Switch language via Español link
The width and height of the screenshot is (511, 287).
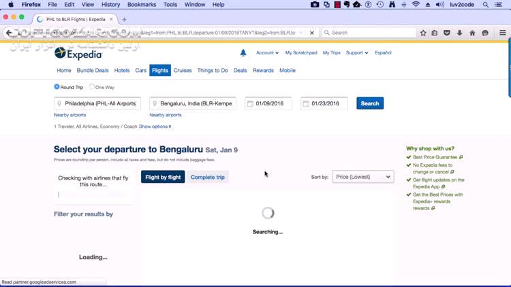coord(383,53)
